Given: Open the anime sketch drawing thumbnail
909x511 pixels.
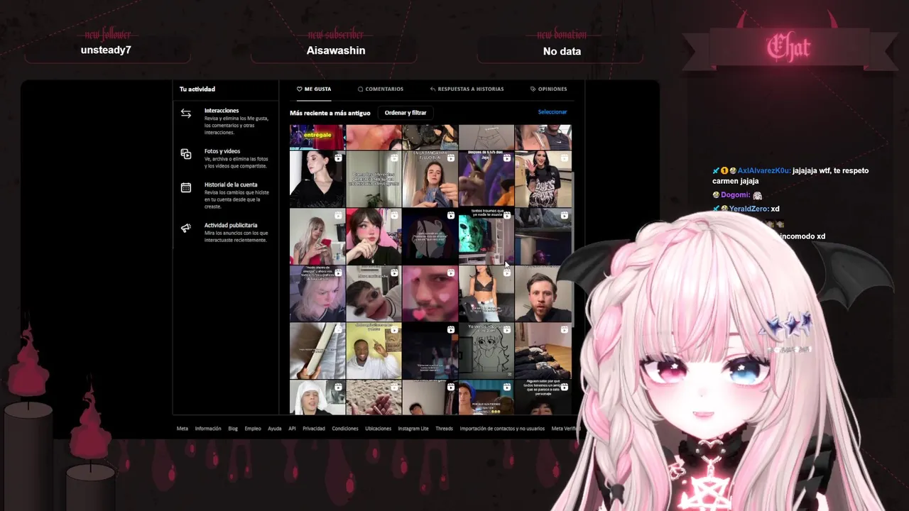Looking at the screenshot, I should click(486, 351).
